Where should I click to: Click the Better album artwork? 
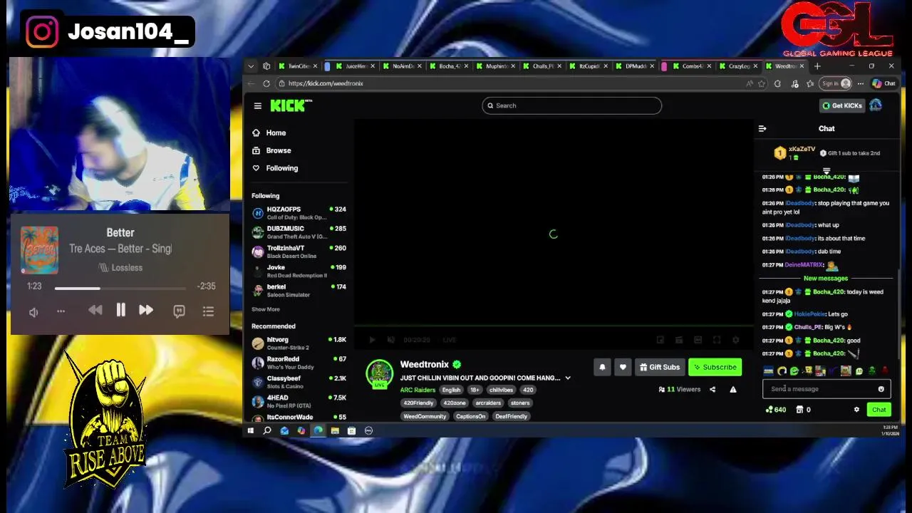tap(39, 250)
